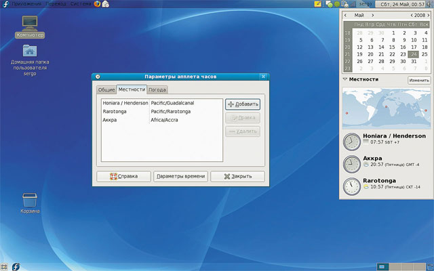Click the Закрыть button
Image resolution: width=434 pixels, height=271 pixels.
point(238,176)
